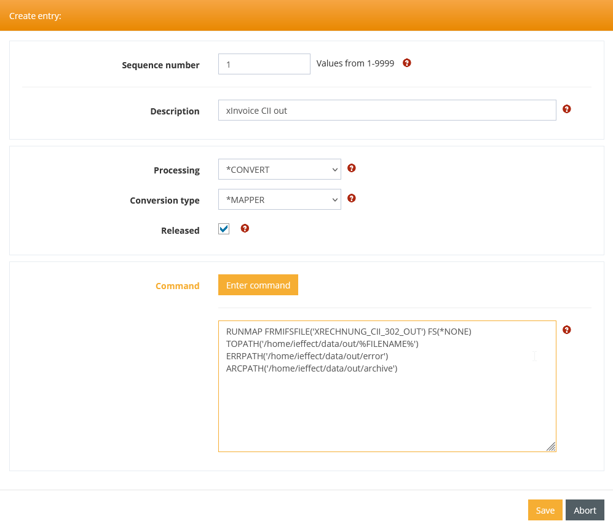Click the Values from 1-9999 hint text
This screenshot has height=529, width=613.
355,63
